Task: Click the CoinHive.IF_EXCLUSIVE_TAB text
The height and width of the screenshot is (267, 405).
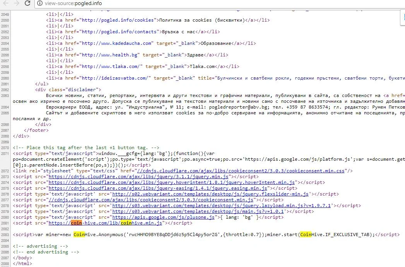Action: click(335, 235)
